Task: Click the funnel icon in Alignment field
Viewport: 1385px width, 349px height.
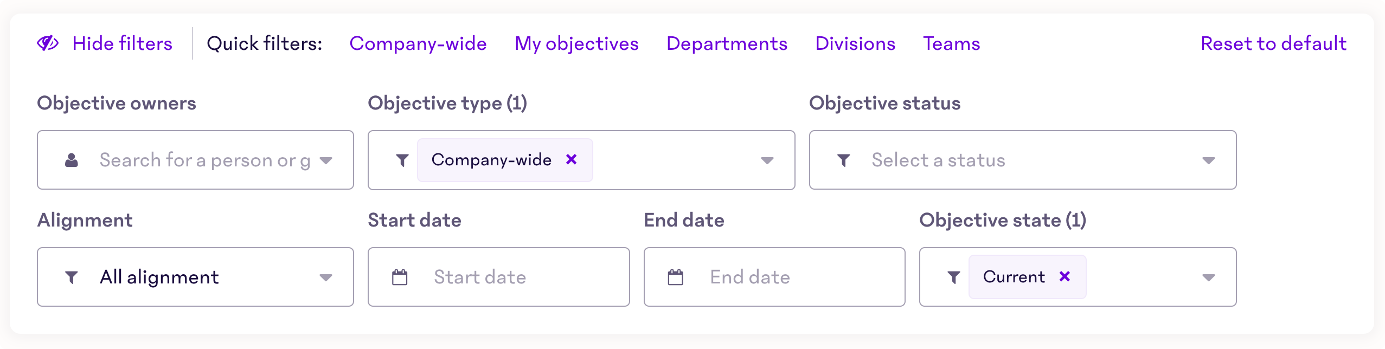Action: 72,277
